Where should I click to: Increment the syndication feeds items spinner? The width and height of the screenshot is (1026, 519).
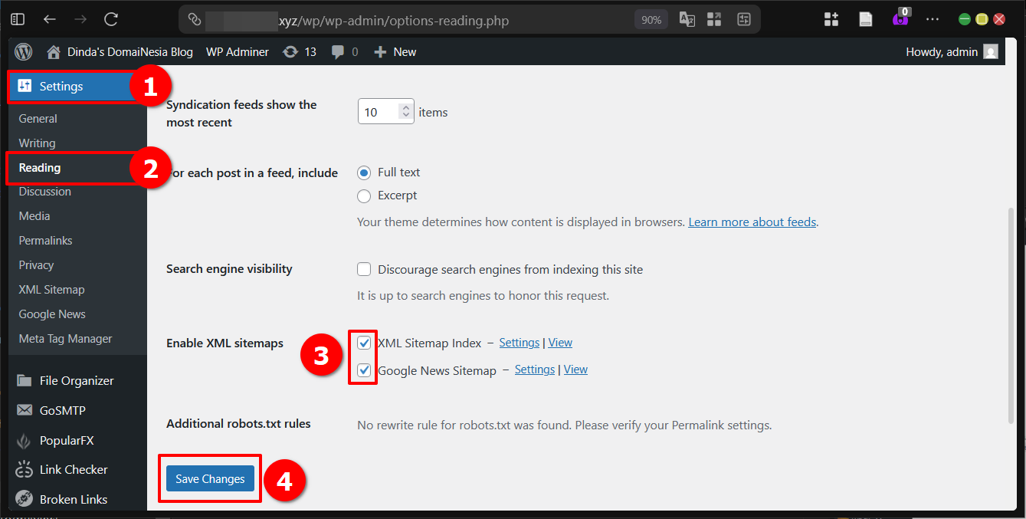pos(406,106)
